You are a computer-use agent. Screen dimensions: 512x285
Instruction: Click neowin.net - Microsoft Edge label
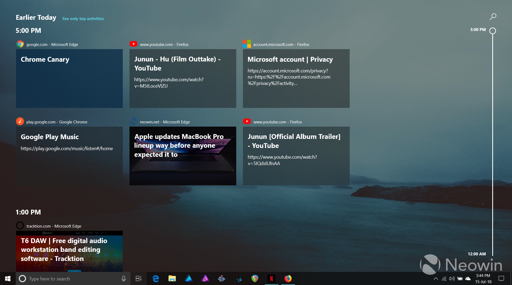165,122
